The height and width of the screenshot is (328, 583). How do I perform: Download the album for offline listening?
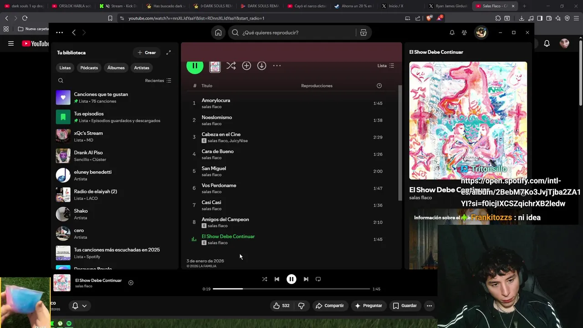coord(261,66)
